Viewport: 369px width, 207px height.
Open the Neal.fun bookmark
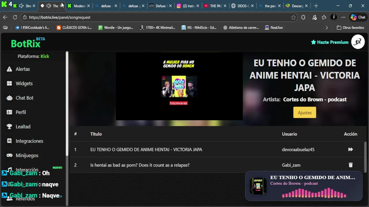[274, 28]
